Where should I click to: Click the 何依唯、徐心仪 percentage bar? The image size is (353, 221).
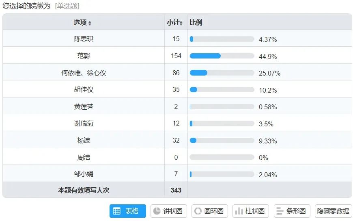[222, 73]
